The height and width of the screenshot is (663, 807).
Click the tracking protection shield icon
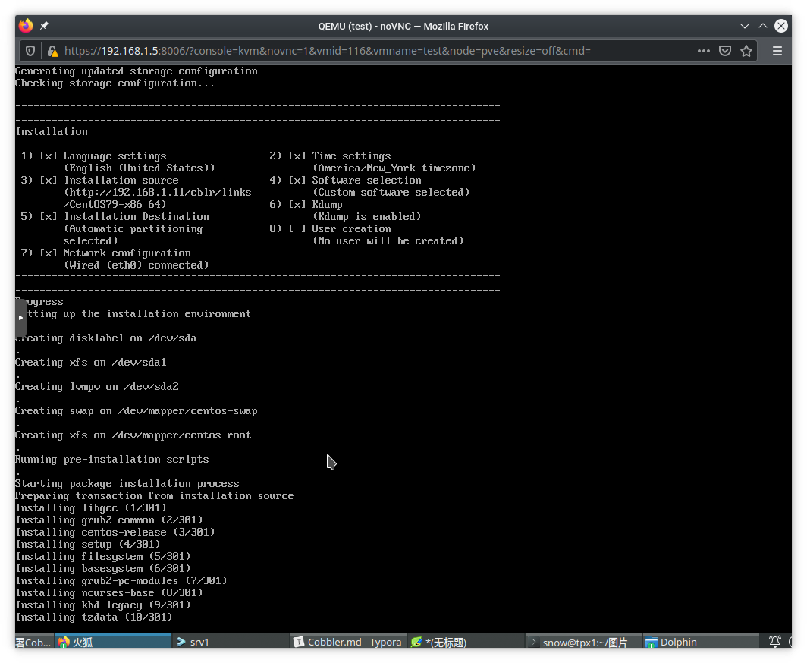pyautogui.click(x=30, y=51)
